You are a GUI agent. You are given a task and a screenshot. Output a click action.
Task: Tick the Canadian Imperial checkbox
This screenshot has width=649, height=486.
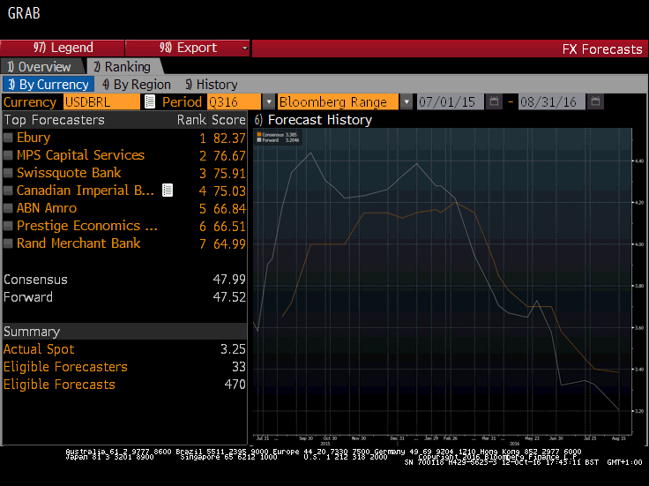(x=8, y=191)
